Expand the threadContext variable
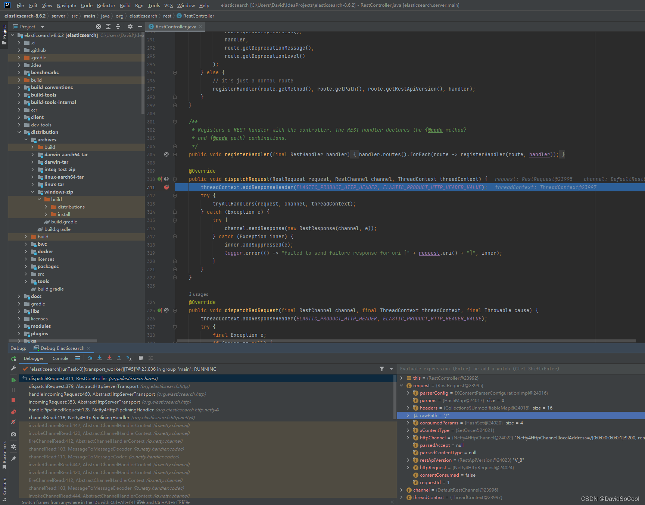The height and width of the screenshot is (505, 645). (x=402, y=497)
